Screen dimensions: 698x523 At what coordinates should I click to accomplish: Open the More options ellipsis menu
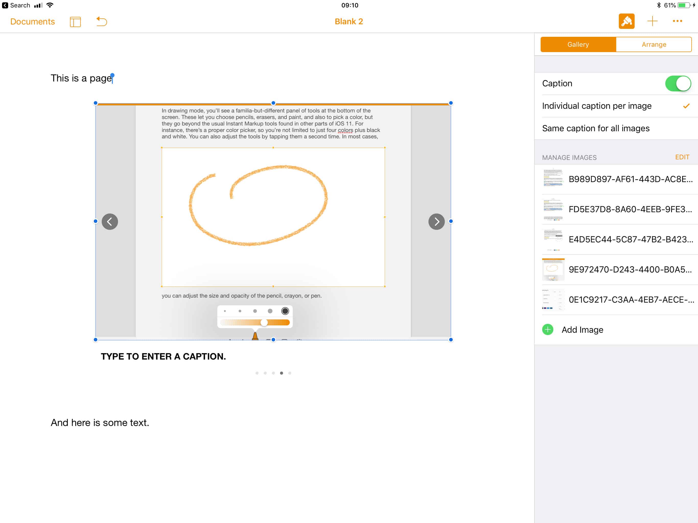pos(678,21)
